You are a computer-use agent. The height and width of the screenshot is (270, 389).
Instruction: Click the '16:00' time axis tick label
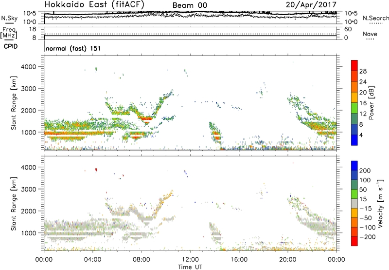click(239, 260)
